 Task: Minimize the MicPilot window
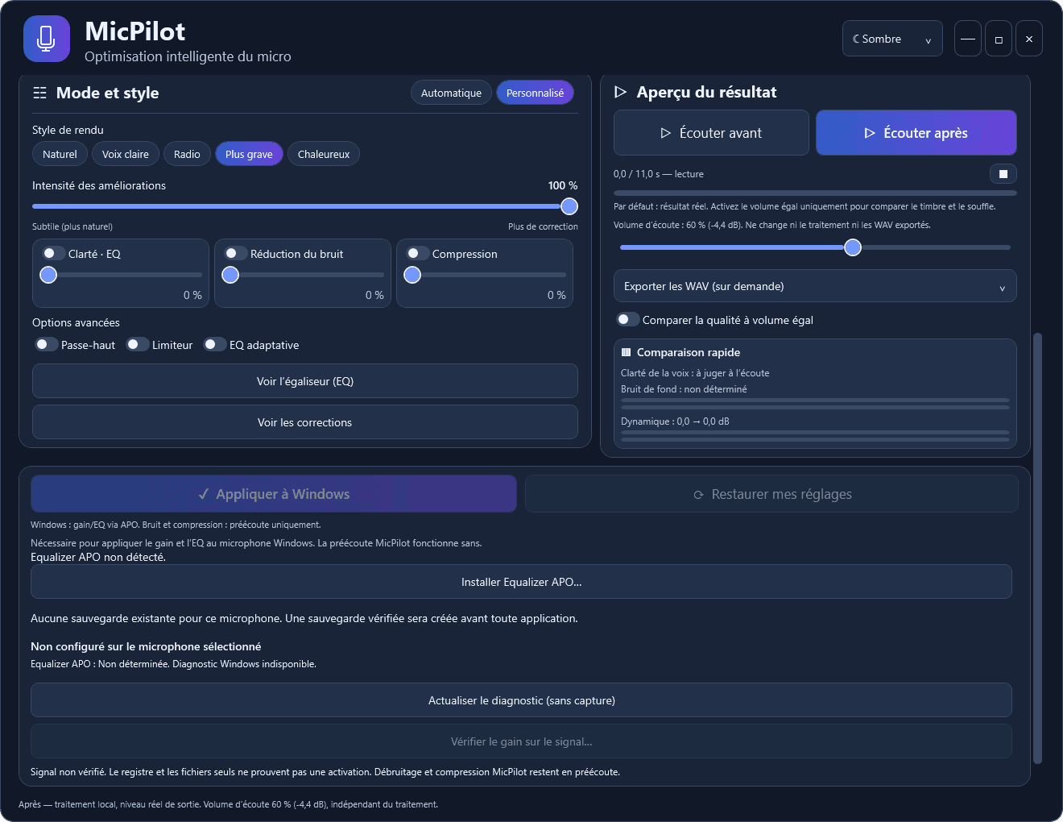point(968,39)
